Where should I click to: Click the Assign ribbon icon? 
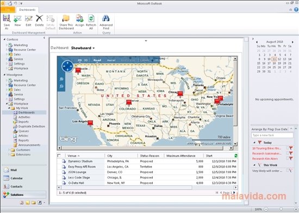pos(79,21)
